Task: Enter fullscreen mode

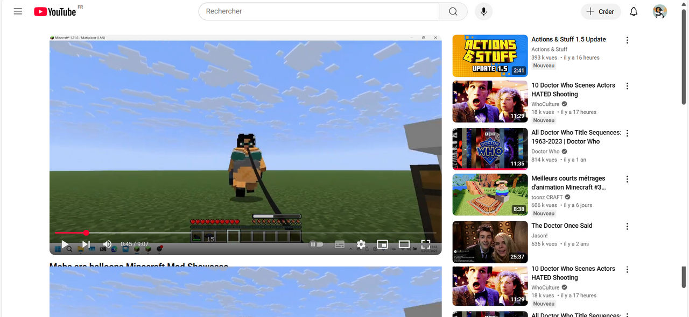Action: click(426, 244)
